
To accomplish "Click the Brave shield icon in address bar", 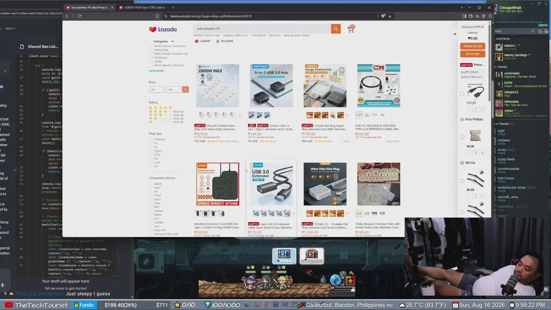I will point(383,16).
